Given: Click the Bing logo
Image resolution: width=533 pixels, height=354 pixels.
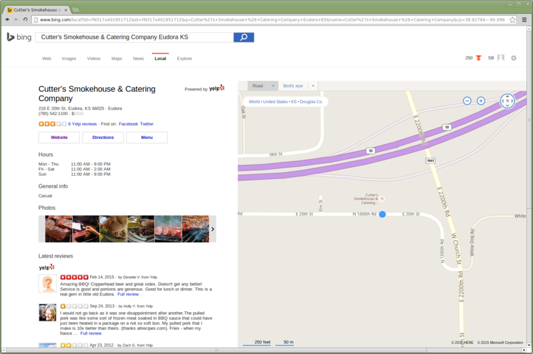Looking at the screenshot, I should [19, 37].
